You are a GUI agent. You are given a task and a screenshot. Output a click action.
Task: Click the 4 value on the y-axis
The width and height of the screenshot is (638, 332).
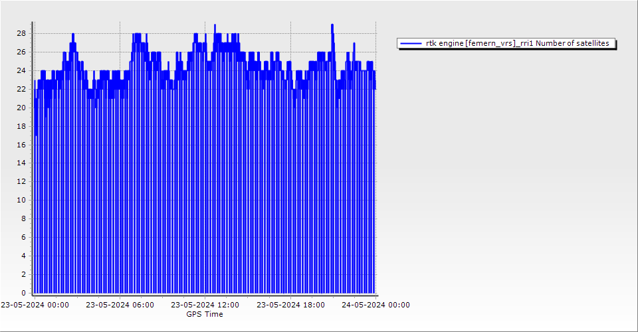(x=23, y=256)
